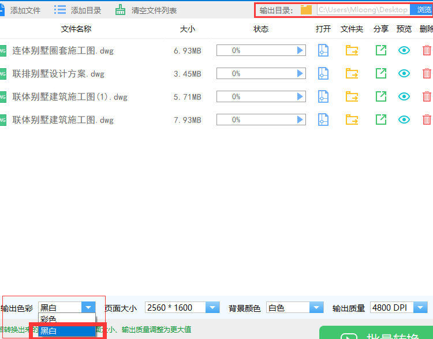
Task: Start conversion of 连体别墅圈套施工图.dwg play arrow
Action: pyautogui.click(x=300, y=50)
